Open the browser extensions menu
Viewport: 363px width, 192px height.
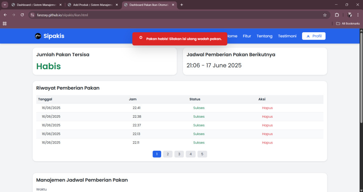click(x=337, y=15)
